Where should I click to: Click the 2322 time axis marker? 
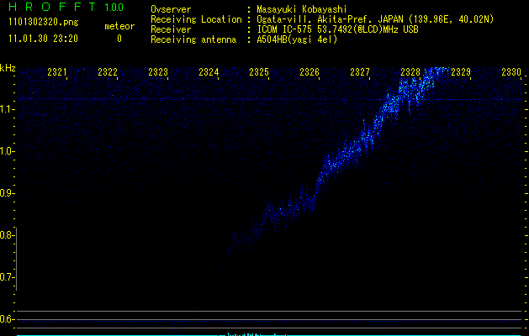(108, 72)
